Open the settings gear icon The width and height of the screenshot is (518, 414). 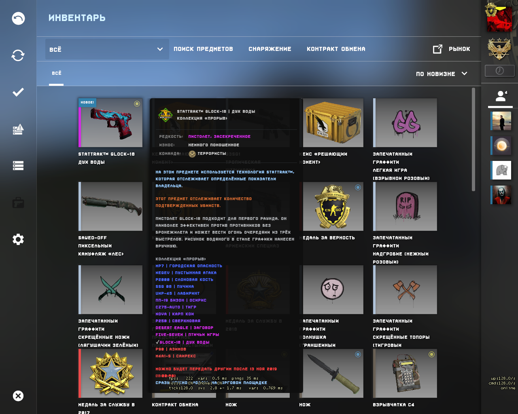[x=18, y=239]
